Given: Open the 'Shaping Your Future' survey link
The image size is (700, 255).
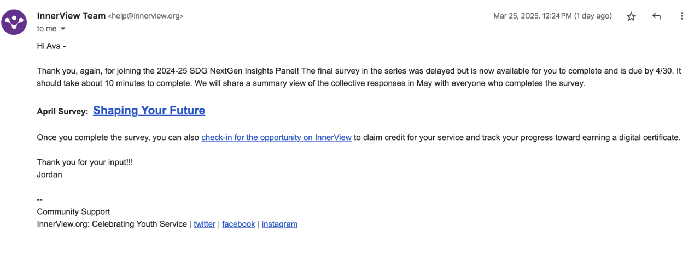Looking at the screenshot, I should (149, 111).
